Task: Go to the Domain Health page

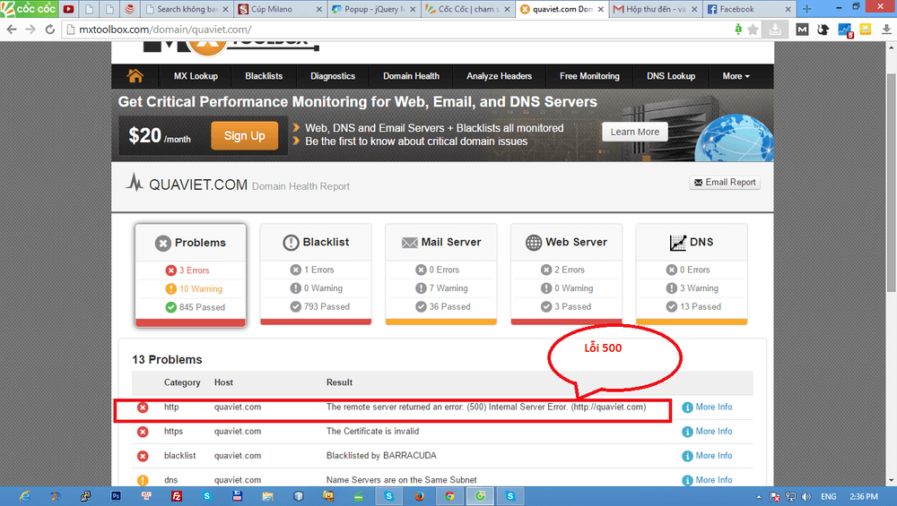Action: [x=411, y=76]
